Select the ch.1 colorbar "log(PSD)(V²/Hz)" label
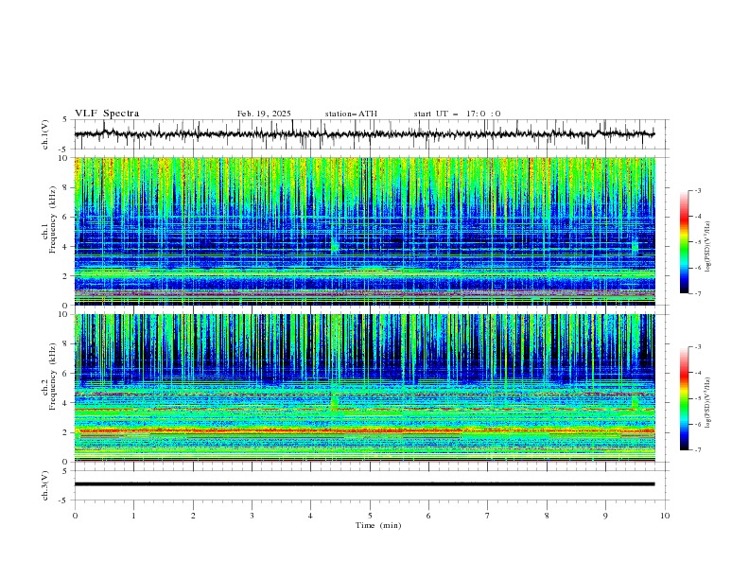Screen dimensions: 749x579 (x=708, y=247)
